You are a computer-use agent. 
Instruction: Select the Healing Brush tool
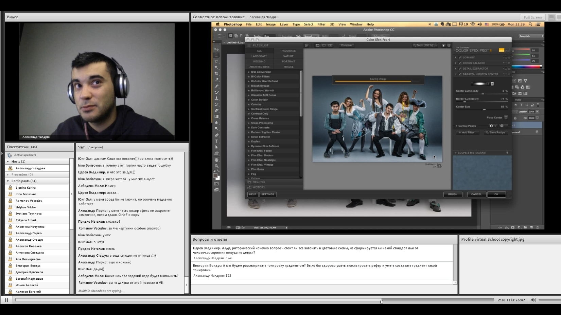(216, 86)
